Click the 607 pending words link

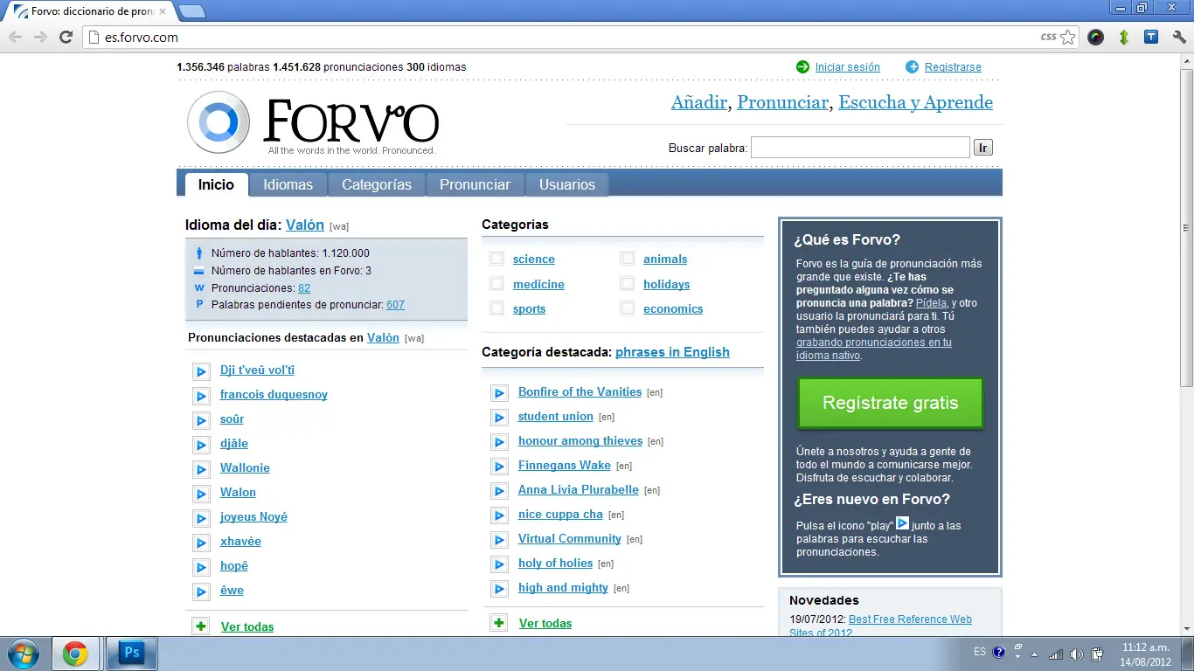tap(395, 305)
